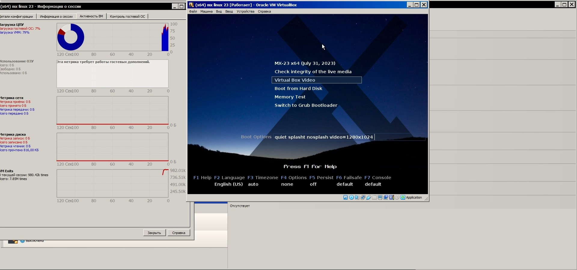Click the hard disk activity indicator icon
The height and width of the screenshot is (270, 577).
click(346, 197)
